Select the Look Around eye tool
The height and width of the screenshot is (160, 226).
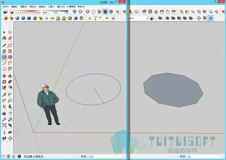pyautogui.click(x=10, y=133)
